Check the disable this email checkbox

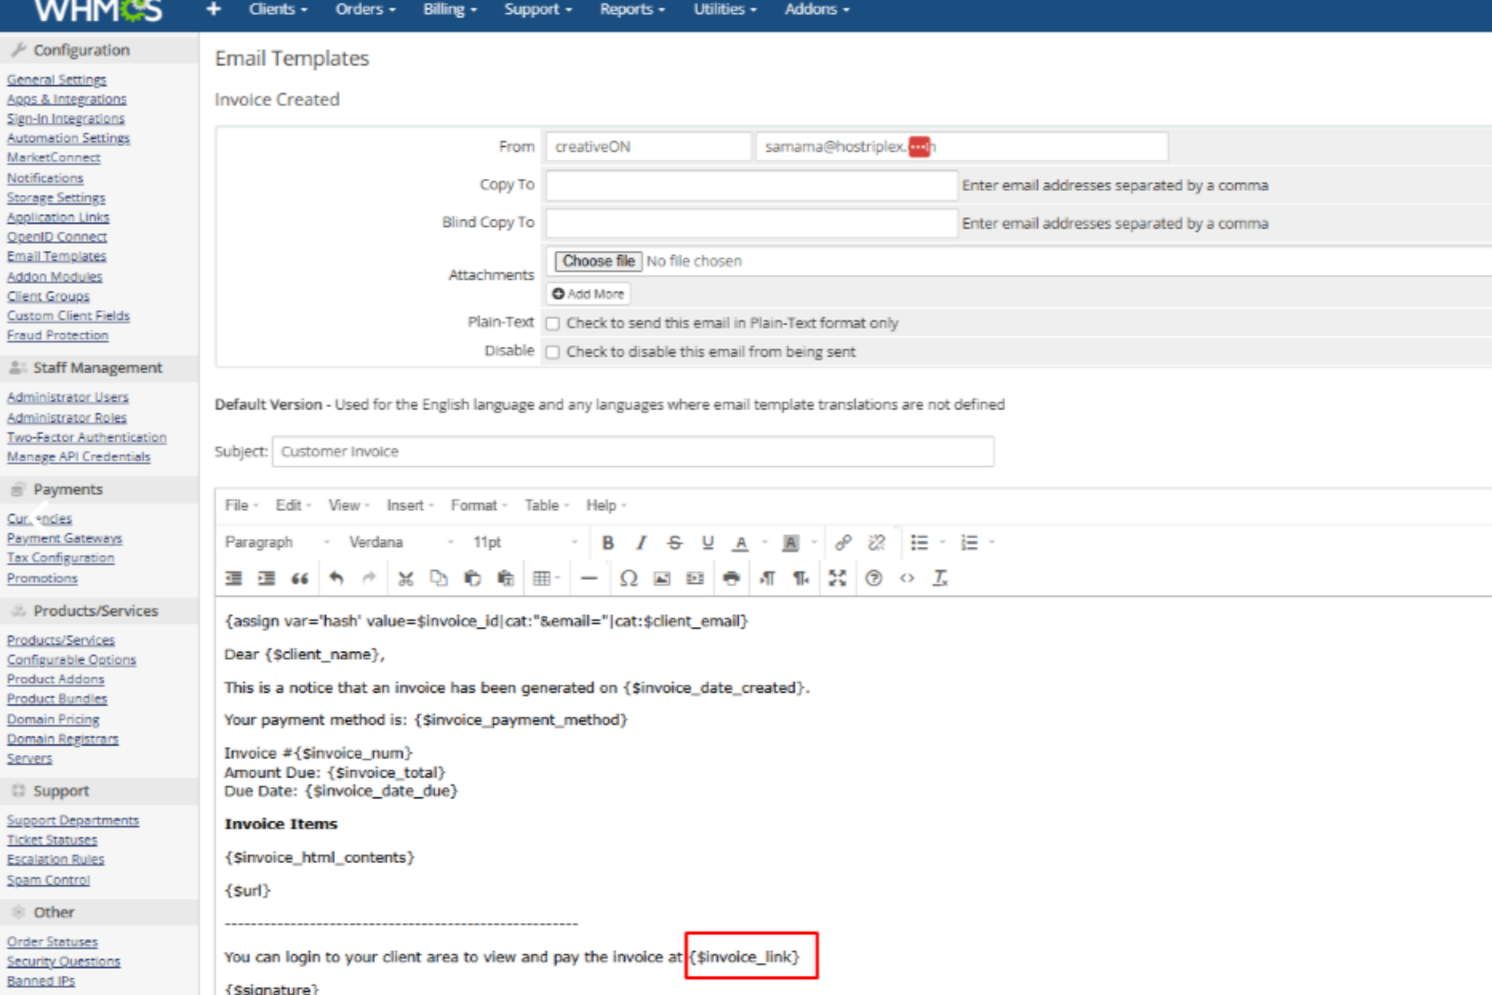552,352
